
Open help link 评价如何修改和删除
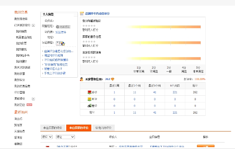click(x=56, y=60)
